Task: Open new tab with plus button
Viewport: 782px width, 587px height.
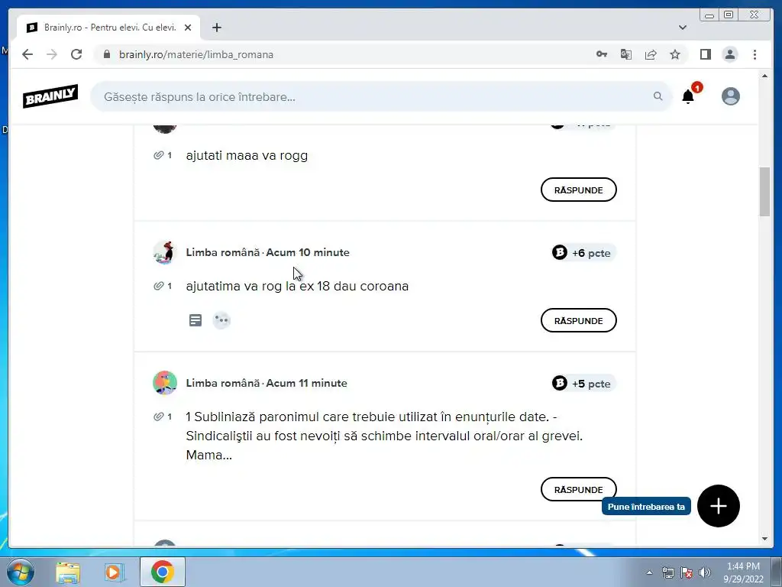Action: (x=216, y=28)
